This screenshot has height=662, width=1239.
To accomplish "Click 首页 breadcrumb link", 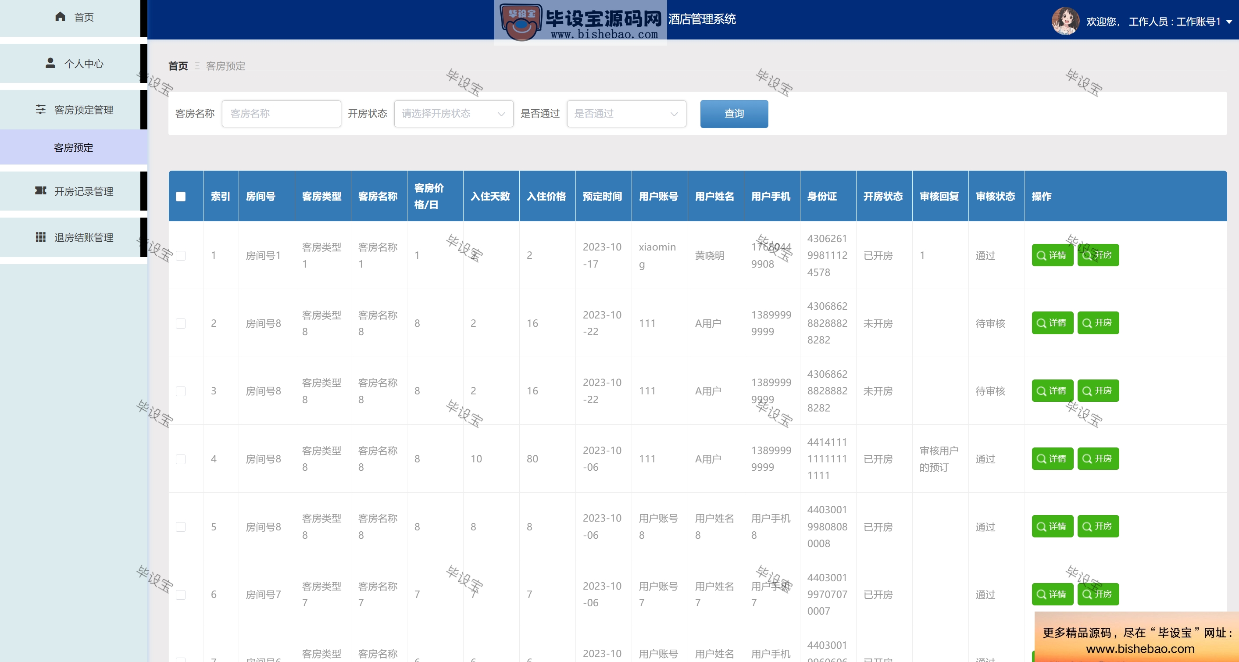I will tap(178, 66).
